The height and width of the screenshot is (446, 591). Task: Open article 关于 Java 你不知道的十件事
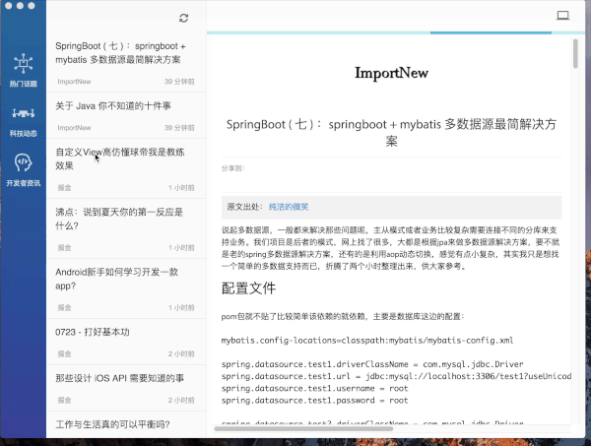[x=126, y=115]
